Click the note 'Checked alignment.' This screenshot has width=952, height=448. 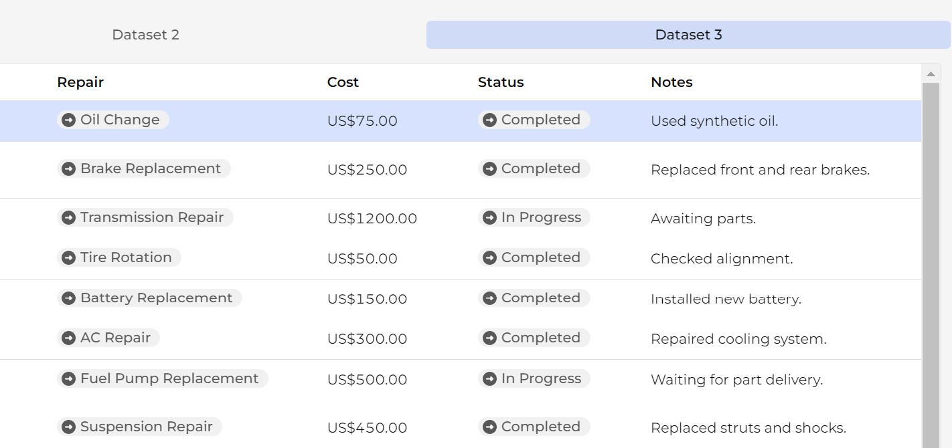(x=722, y=259)
